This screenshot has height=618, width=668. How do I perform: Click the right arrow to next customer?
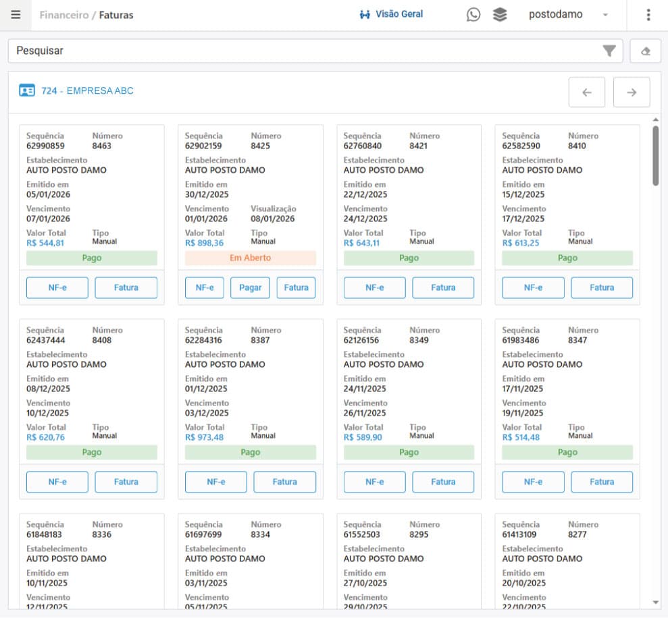click(631, 92)
